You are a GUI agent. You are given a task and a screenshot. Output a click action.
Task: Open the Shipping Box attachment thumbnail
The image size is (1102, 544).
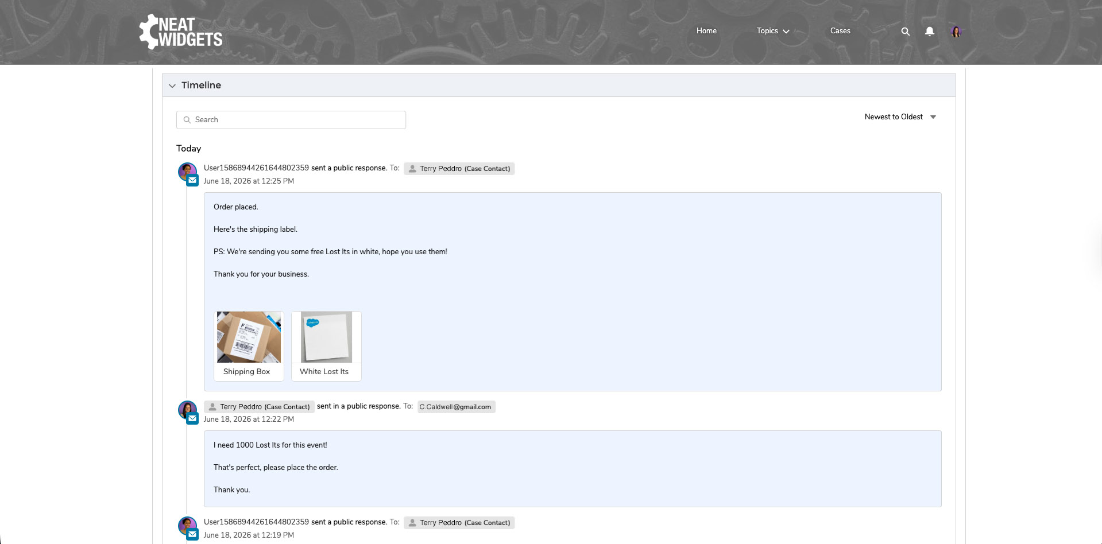pos(249,337)
